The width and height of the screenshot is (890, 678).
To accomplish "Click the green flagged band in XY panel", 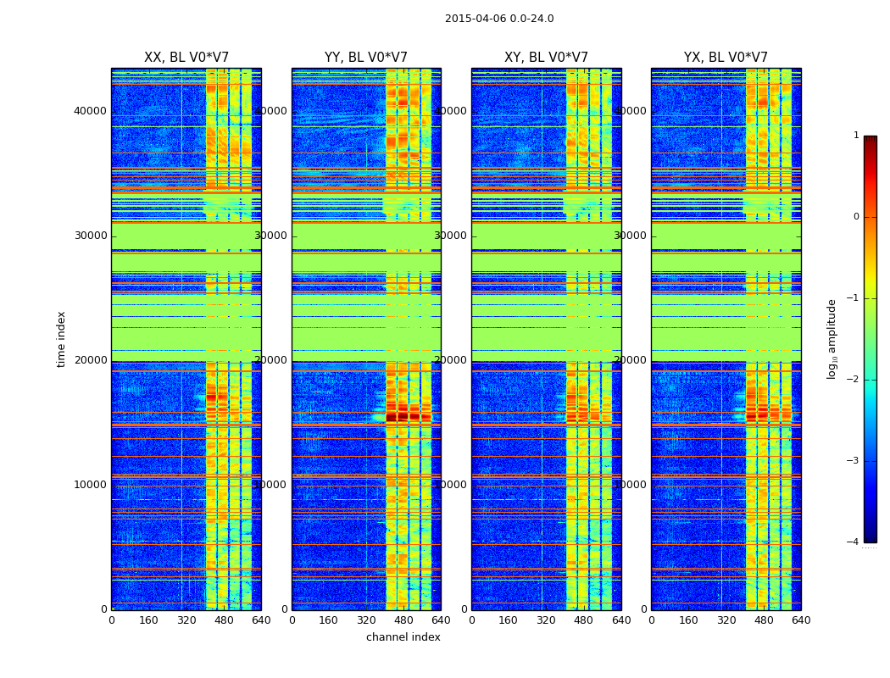I will pyautogui.click(x=547, y=237).
